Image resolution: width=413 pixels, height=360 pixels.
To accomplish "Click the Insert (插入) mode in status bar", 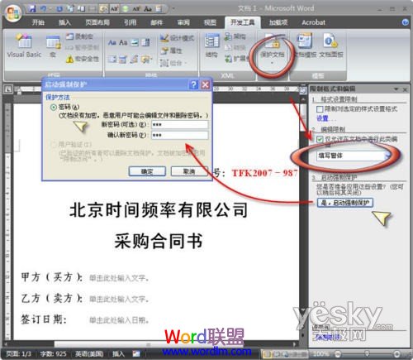I will tap(118, 353).
